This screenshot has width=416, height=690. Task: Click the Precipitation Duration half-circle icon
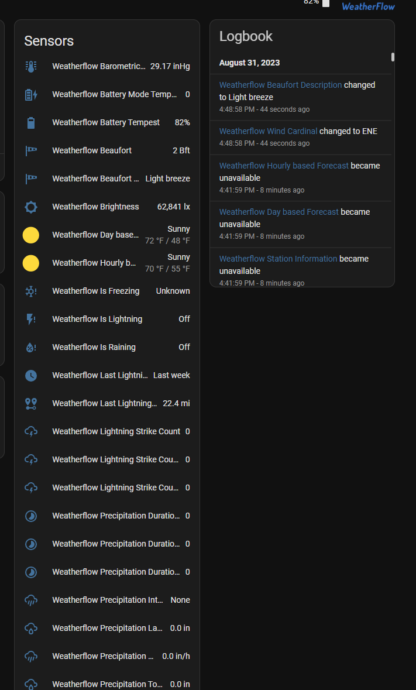pyautogui.click(x=30, y=516)
